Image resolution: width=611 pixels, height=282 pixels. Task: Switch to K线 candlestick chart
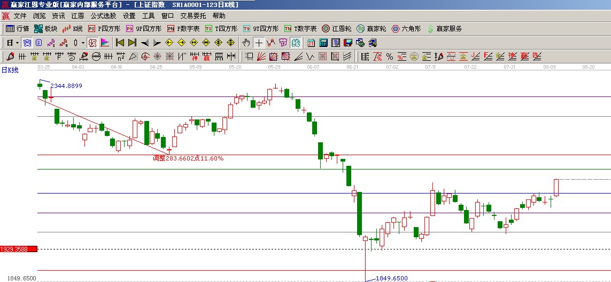coord(73,29)
